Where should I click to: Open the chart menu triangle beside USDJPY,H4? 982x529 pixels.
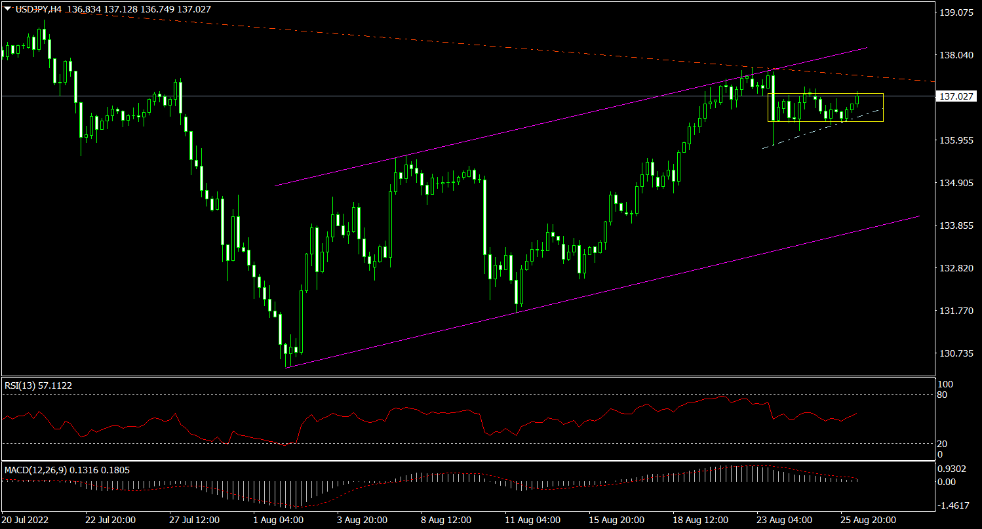7,10
